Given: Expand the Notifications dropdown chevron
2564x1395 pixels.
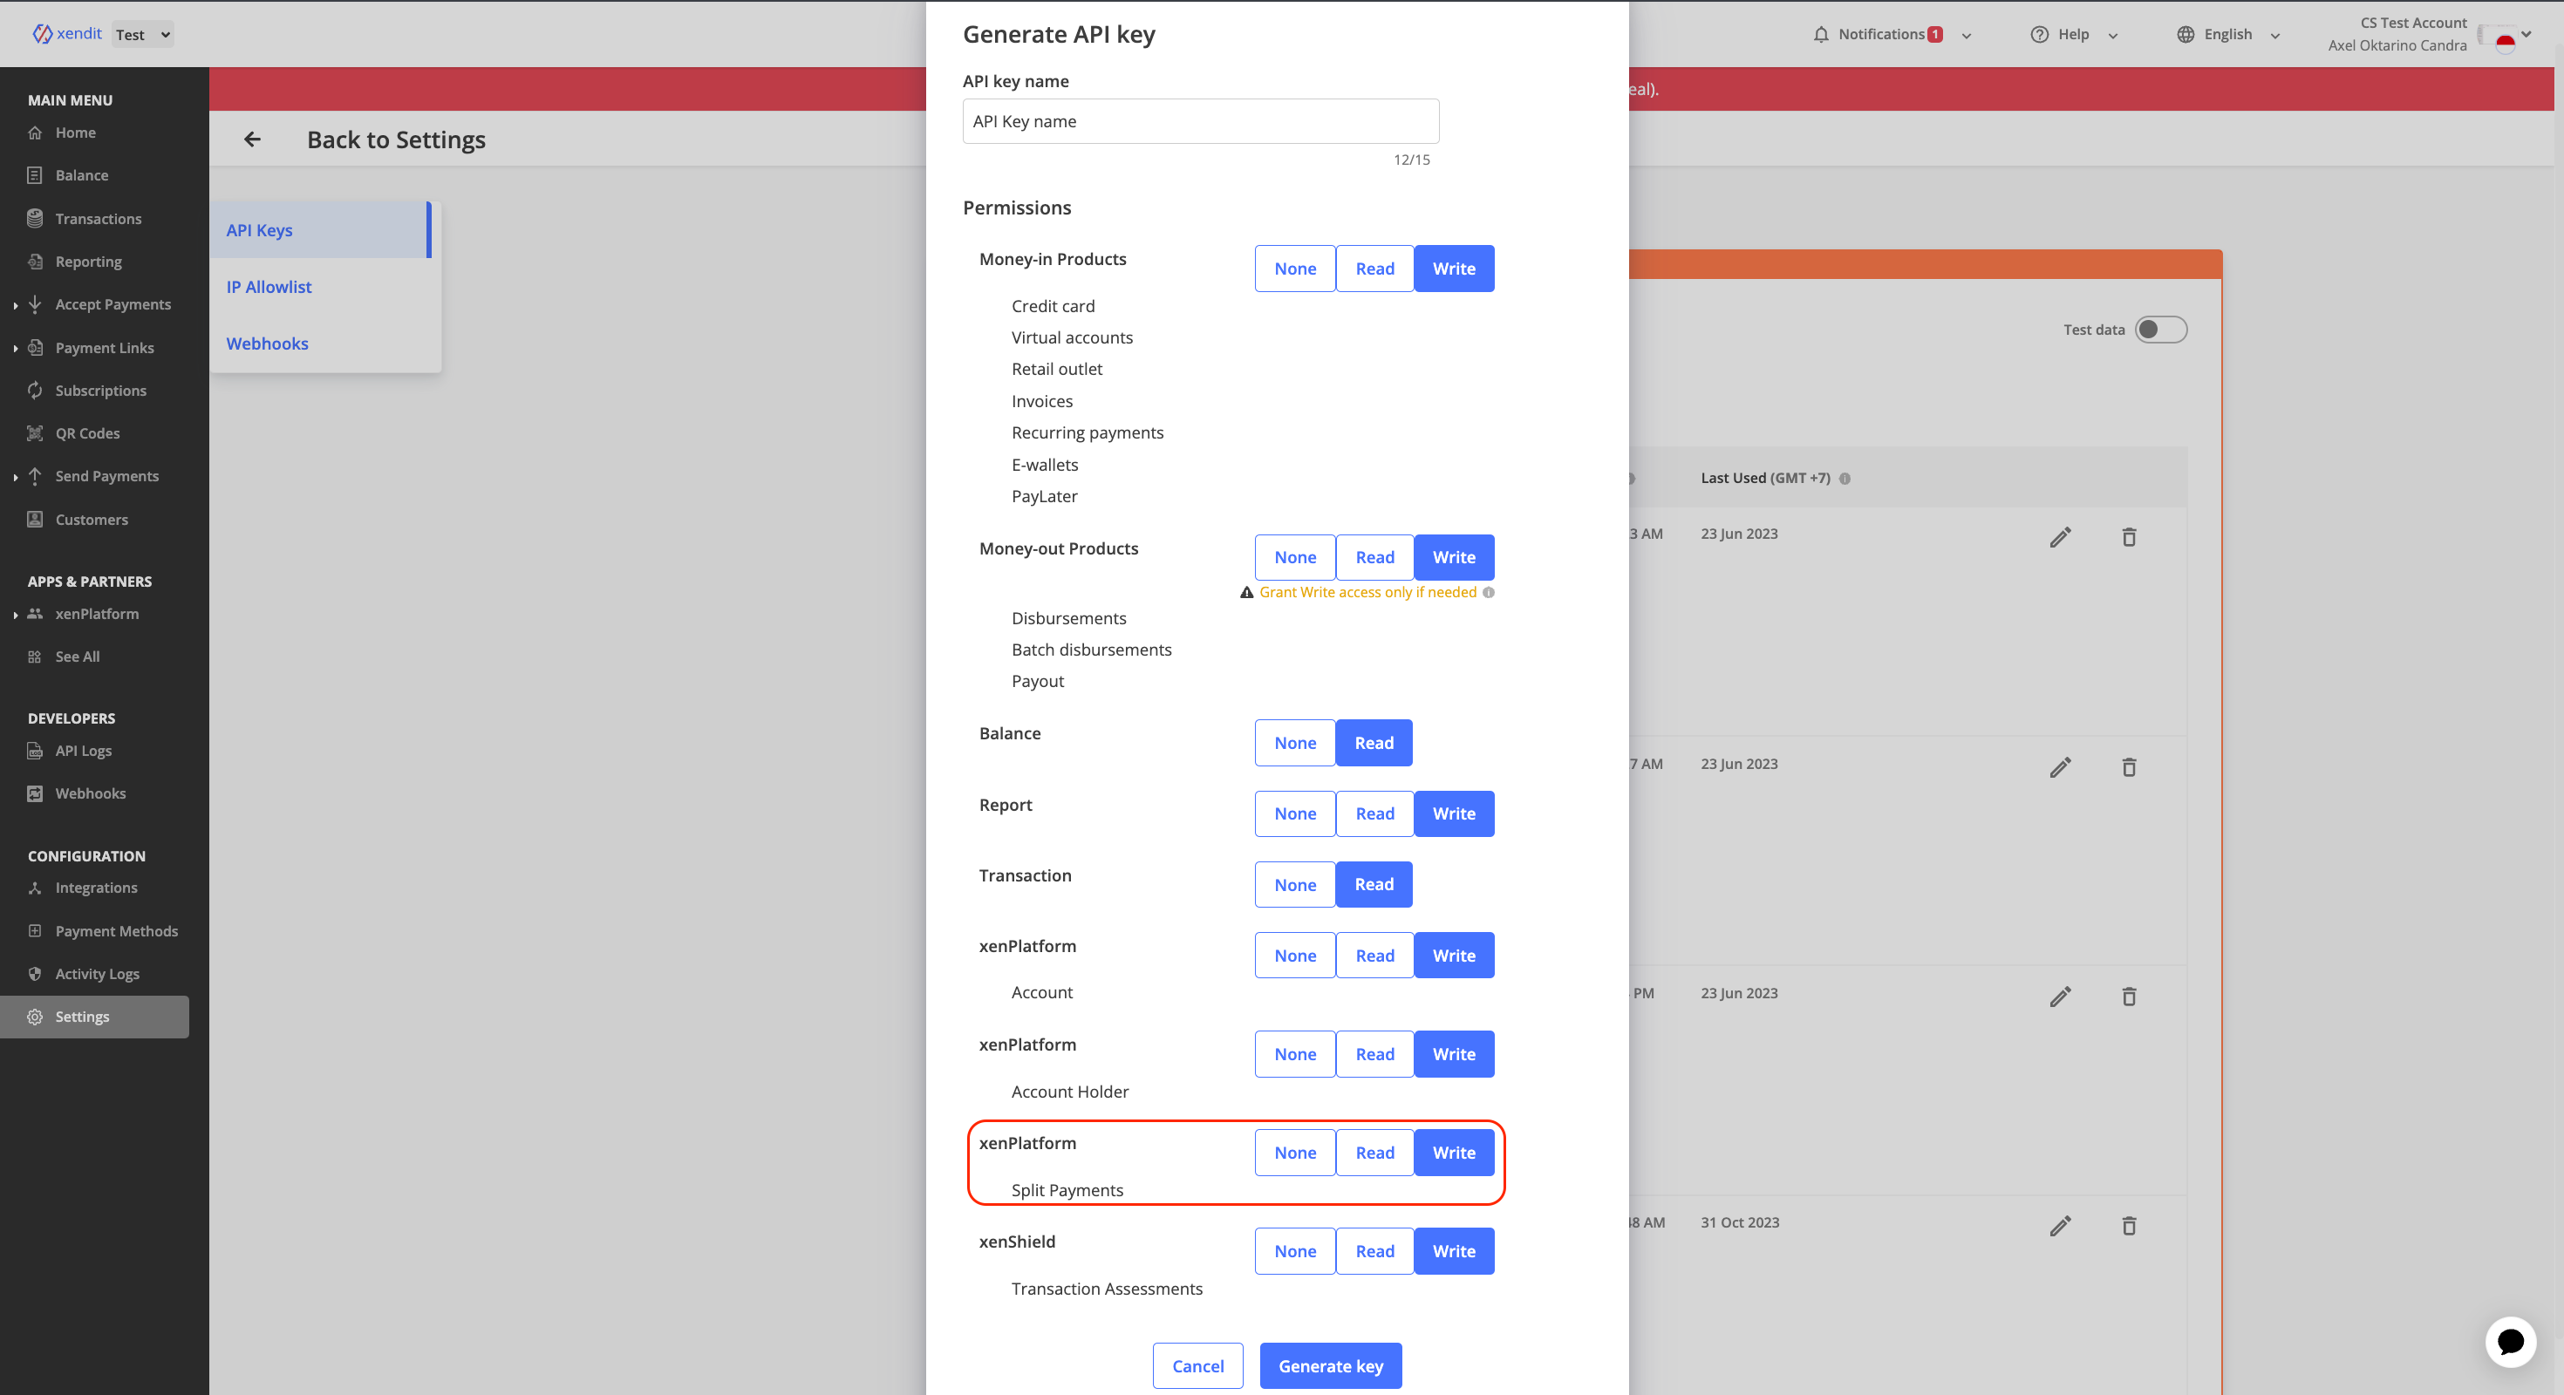Looking at the screenshot, I should point(1966,35).
